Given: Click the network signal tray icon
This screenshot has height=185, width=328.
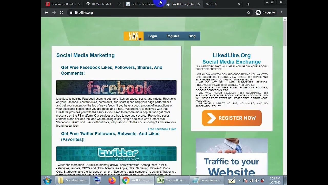Looking at the screenshot, I should point(251,180).
